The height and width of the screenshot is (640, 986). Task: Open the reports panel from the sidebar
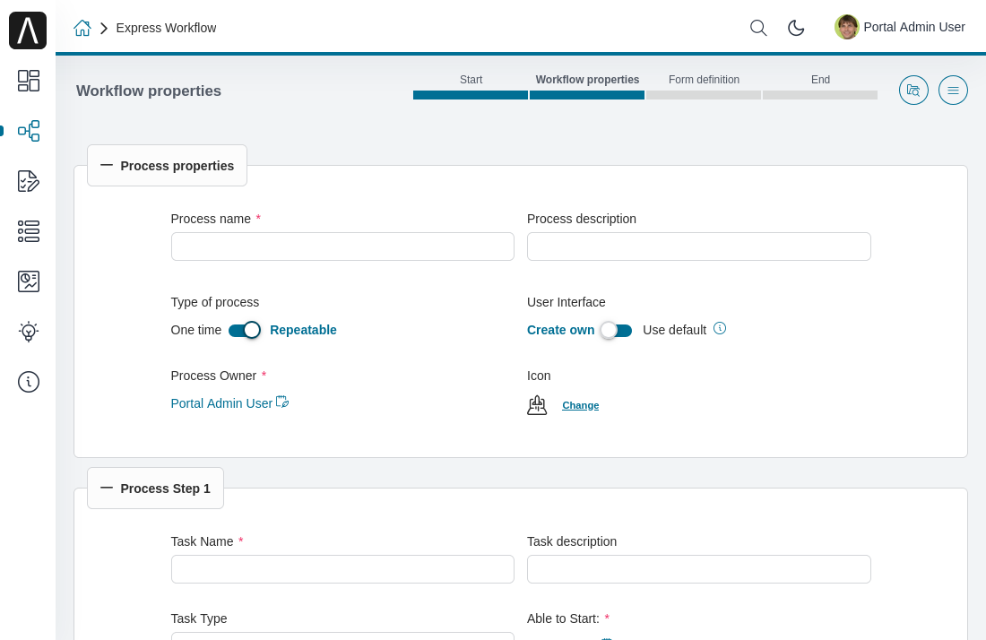click(28, 281)
